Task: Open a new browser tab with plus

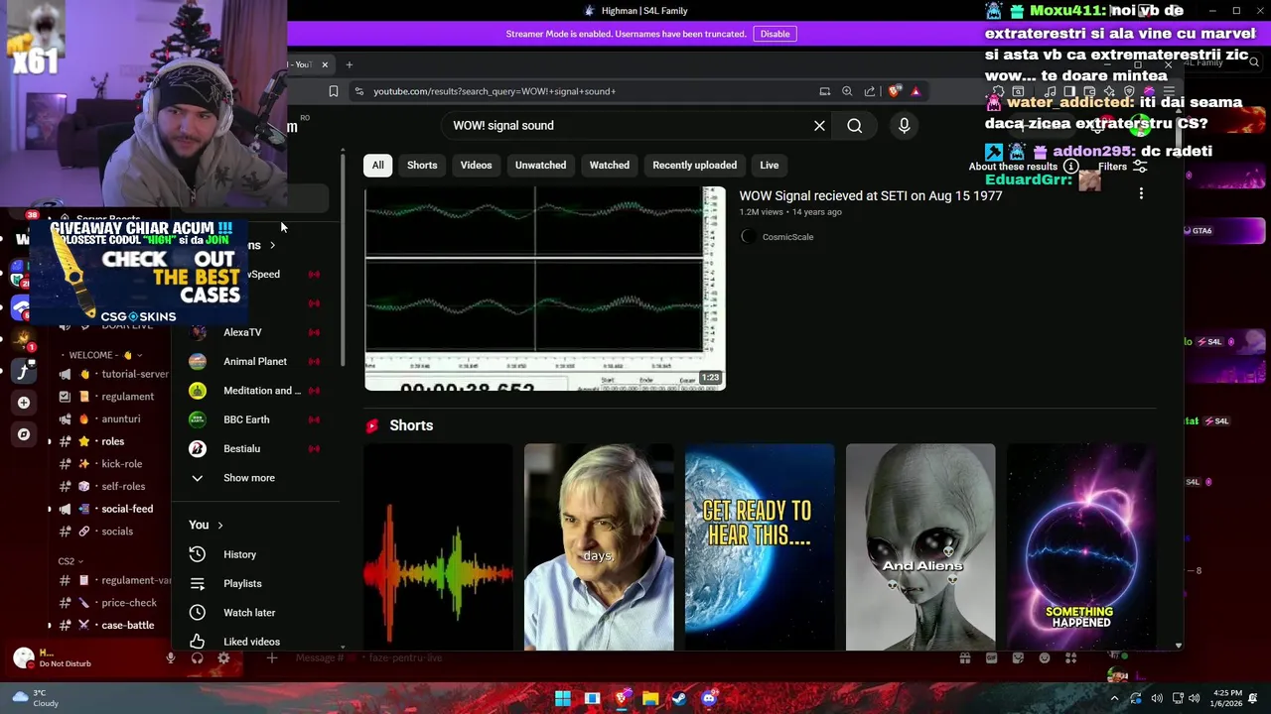Action: [x=349, y=64]
